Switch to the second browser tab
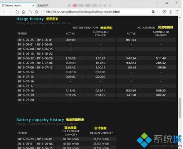Screen dimensions: 183x149 (43, 5)
